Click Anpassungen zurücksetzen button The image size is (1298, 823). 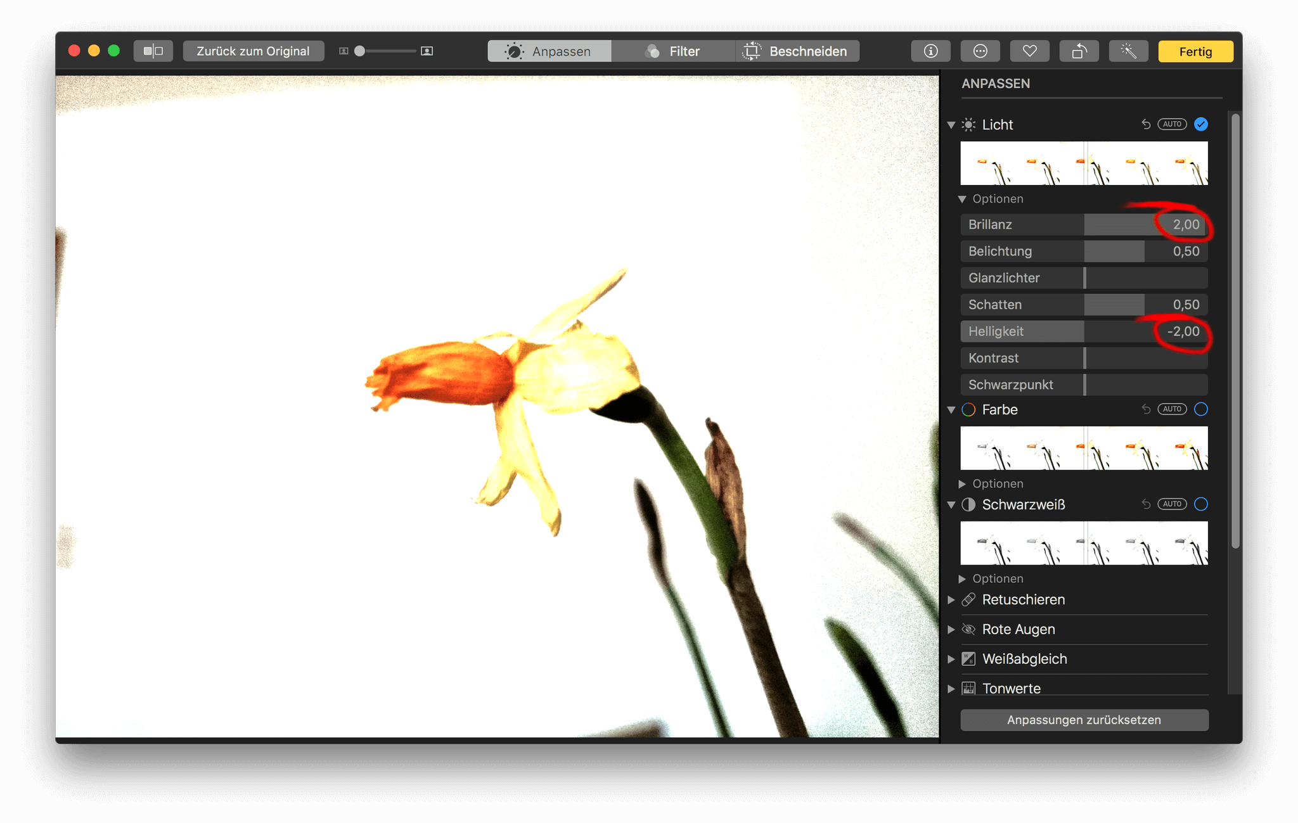1084,720
